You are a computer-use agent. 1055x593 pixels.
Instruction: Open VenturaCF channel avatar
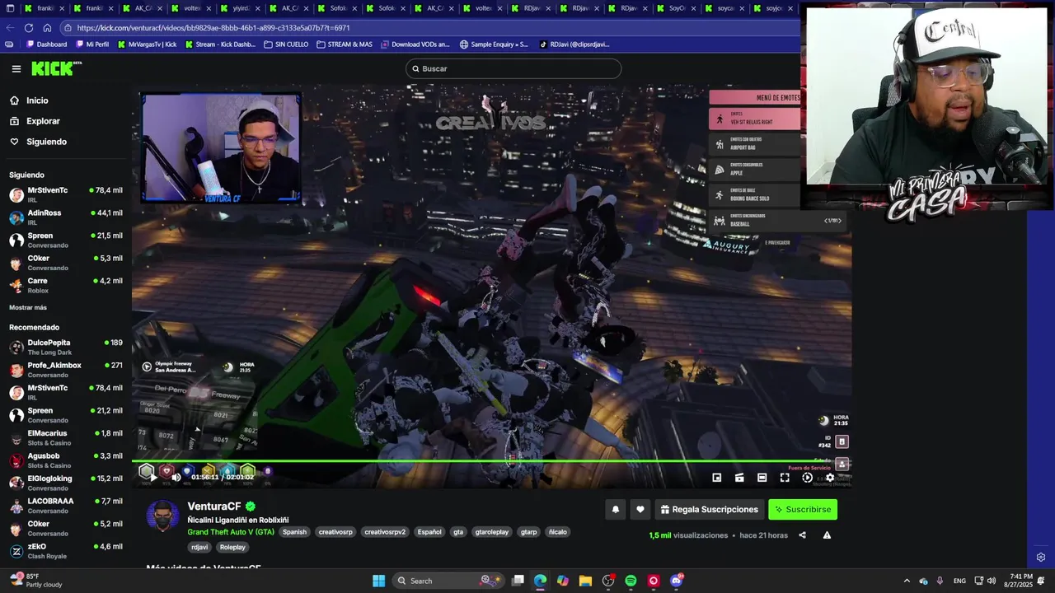(x=162, y=516)
